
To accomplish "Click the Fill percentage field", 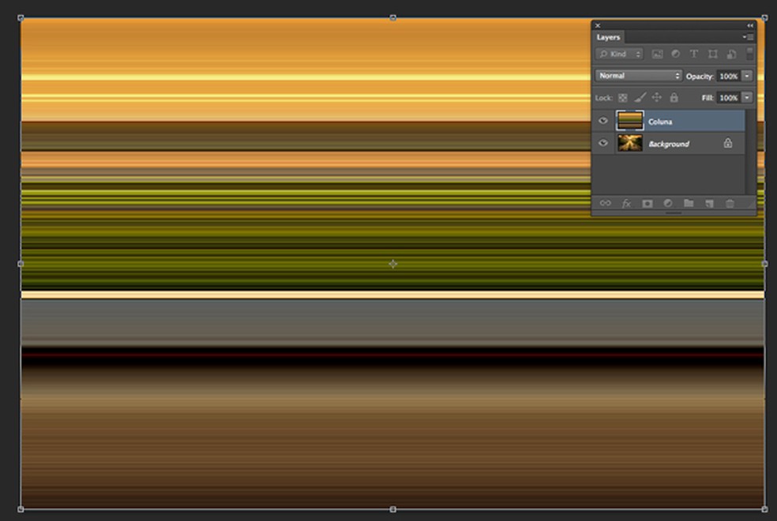I will coord(728,98).
